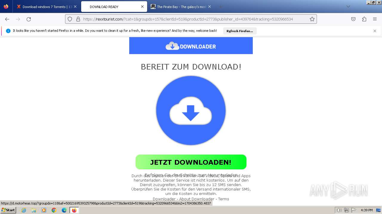
Task: Click the Firefox logo icon in tab bar
Action: [6, 7]
